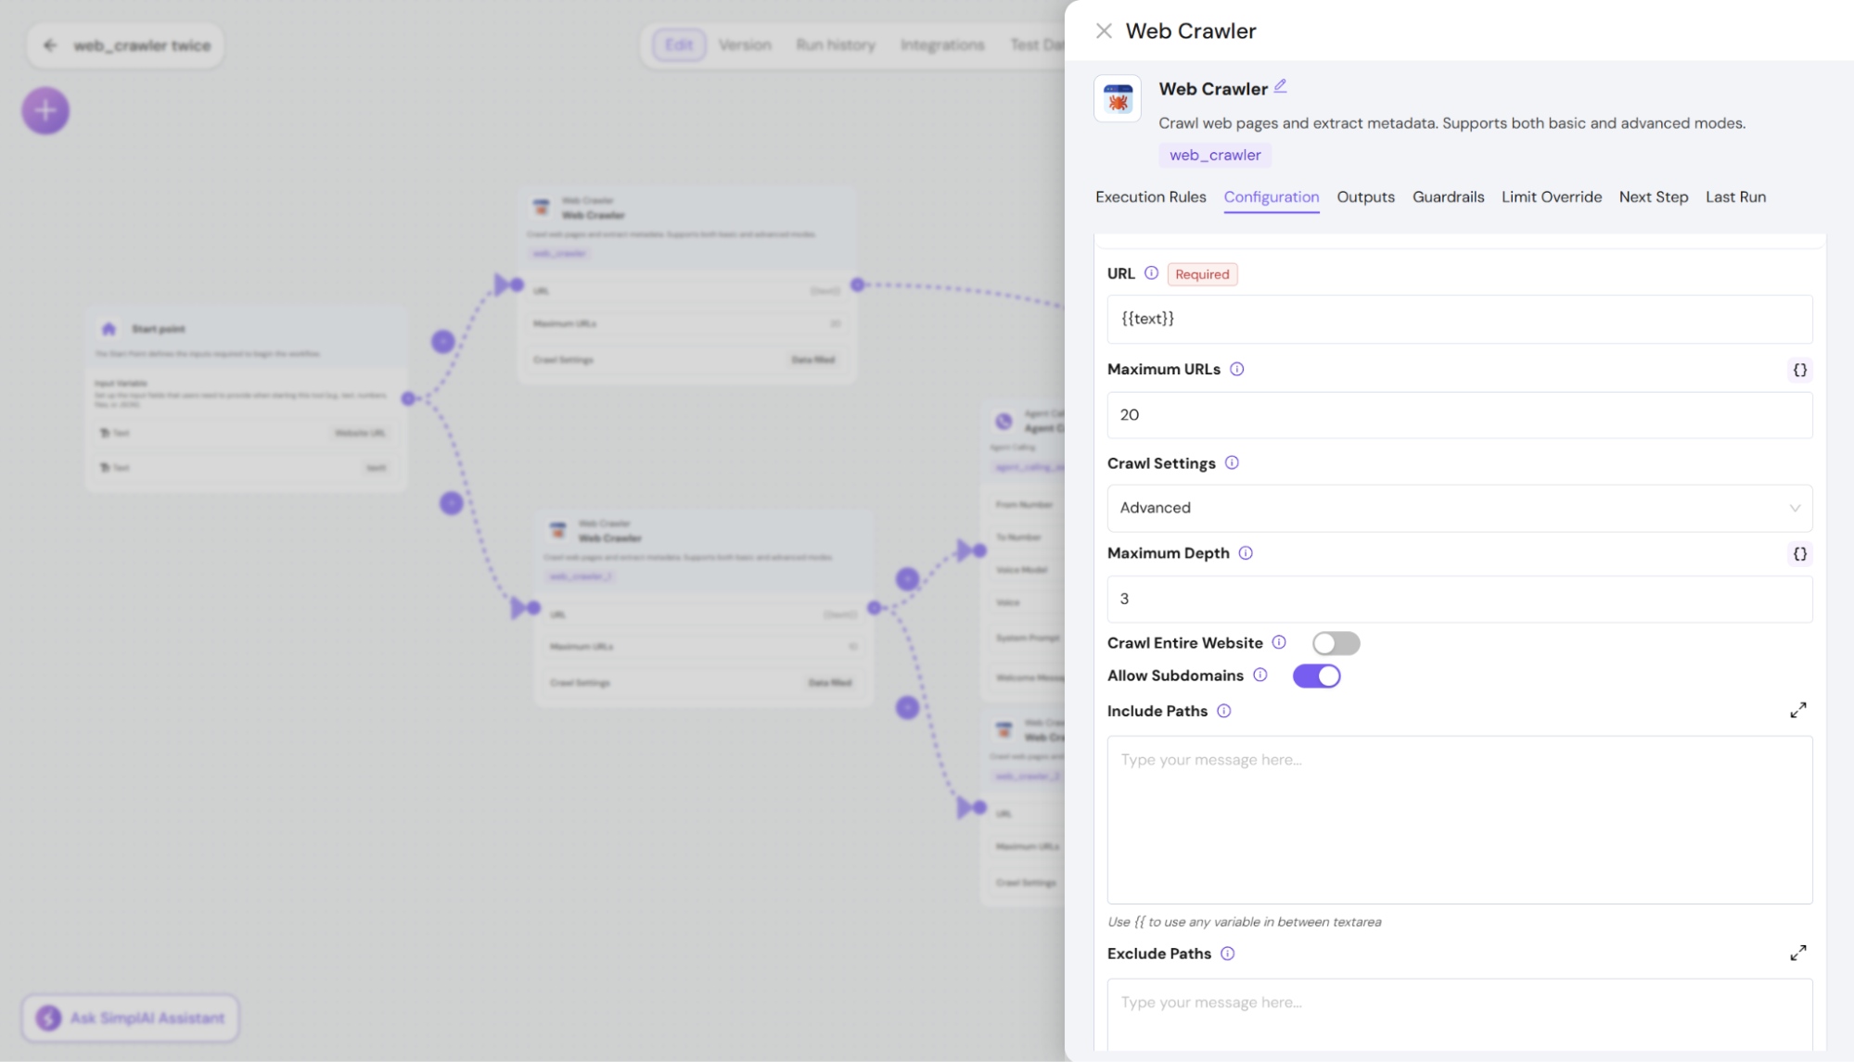Screen dimensions: 1854x1062
Task: Switch to Execution Rules tab
Action: [1151, 196]
